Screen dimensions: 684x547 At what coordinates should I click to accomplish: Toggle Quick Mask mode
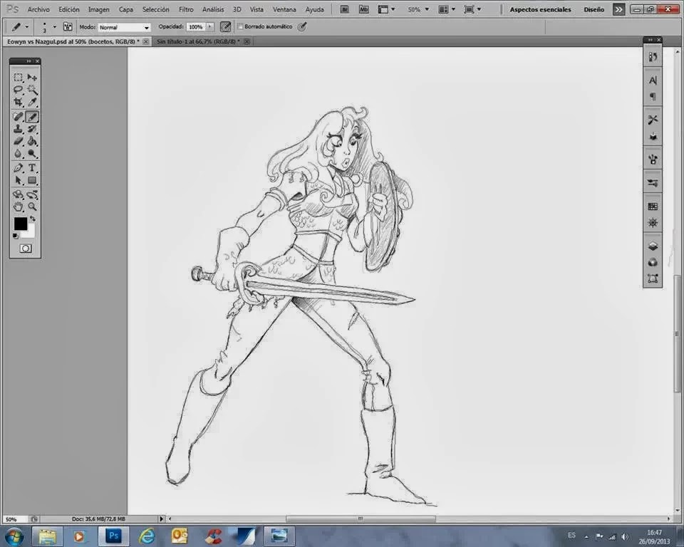26,249
